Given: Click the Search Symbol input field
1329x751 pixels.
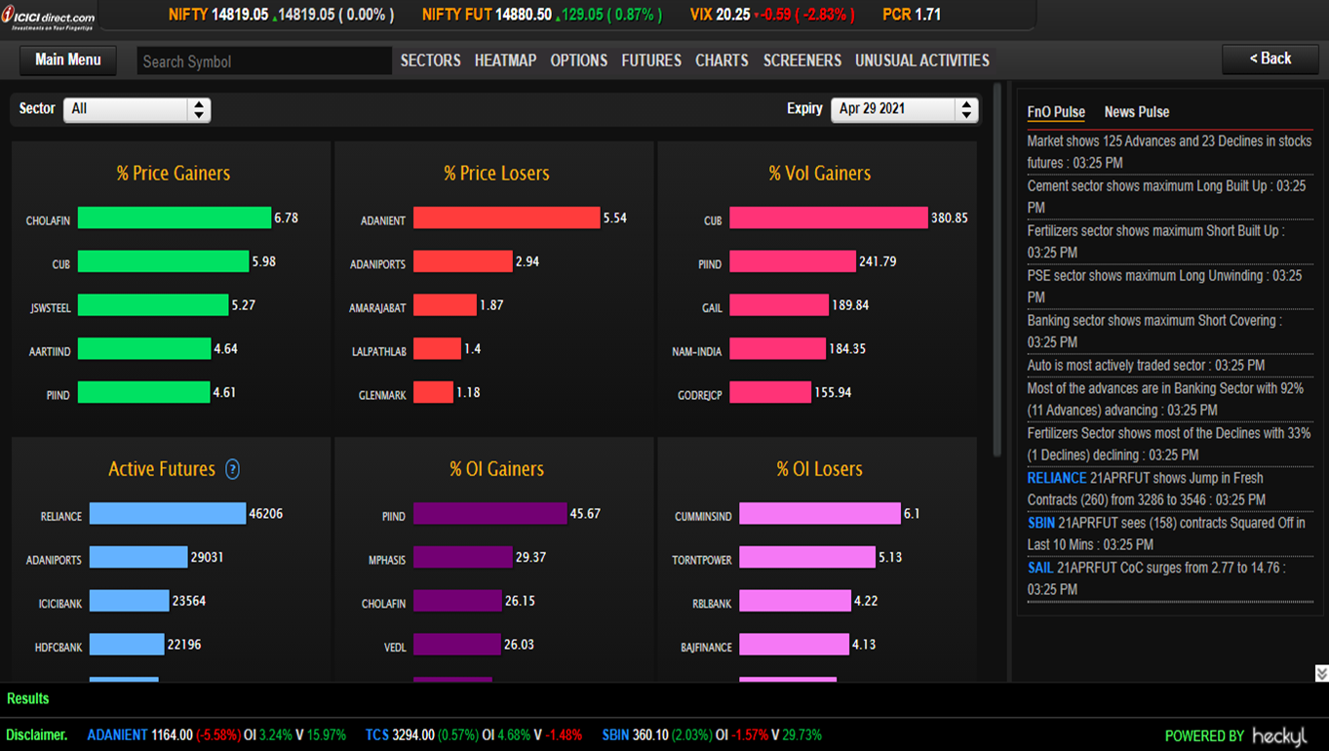Looking at the screenshot, I should pyautogui.click(x=263, y=61).
